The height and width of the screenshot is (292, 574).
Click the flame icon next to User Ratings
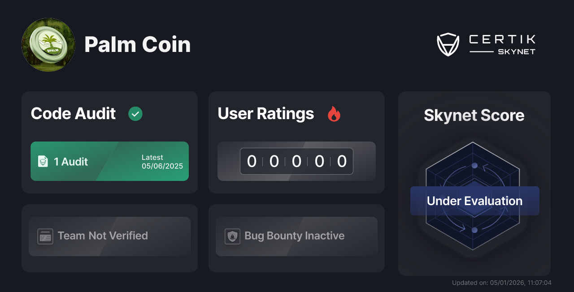pyautogui.click(x=333, y=114)
